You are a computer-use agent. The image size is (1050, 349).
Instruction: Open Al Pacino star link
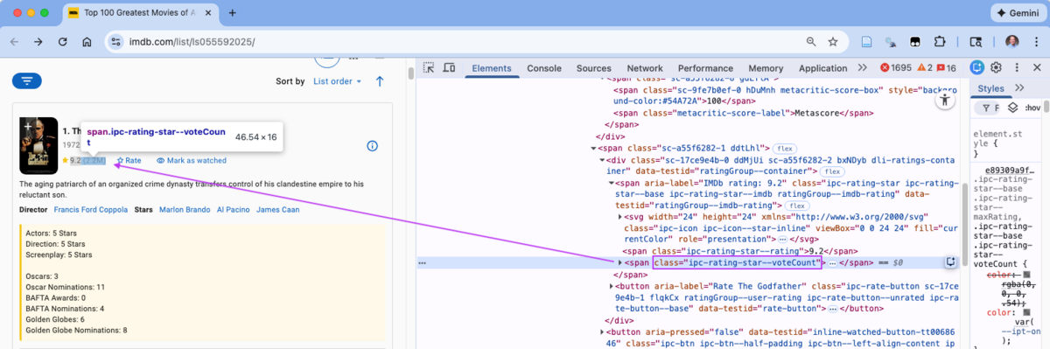[233, 210]
